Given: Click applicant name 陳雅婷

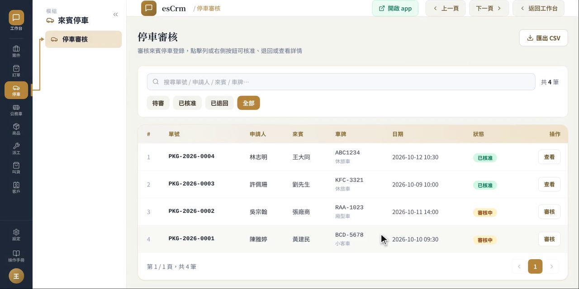Looking at the screenshot, I should pyautogui.click(x=258, y=239).
